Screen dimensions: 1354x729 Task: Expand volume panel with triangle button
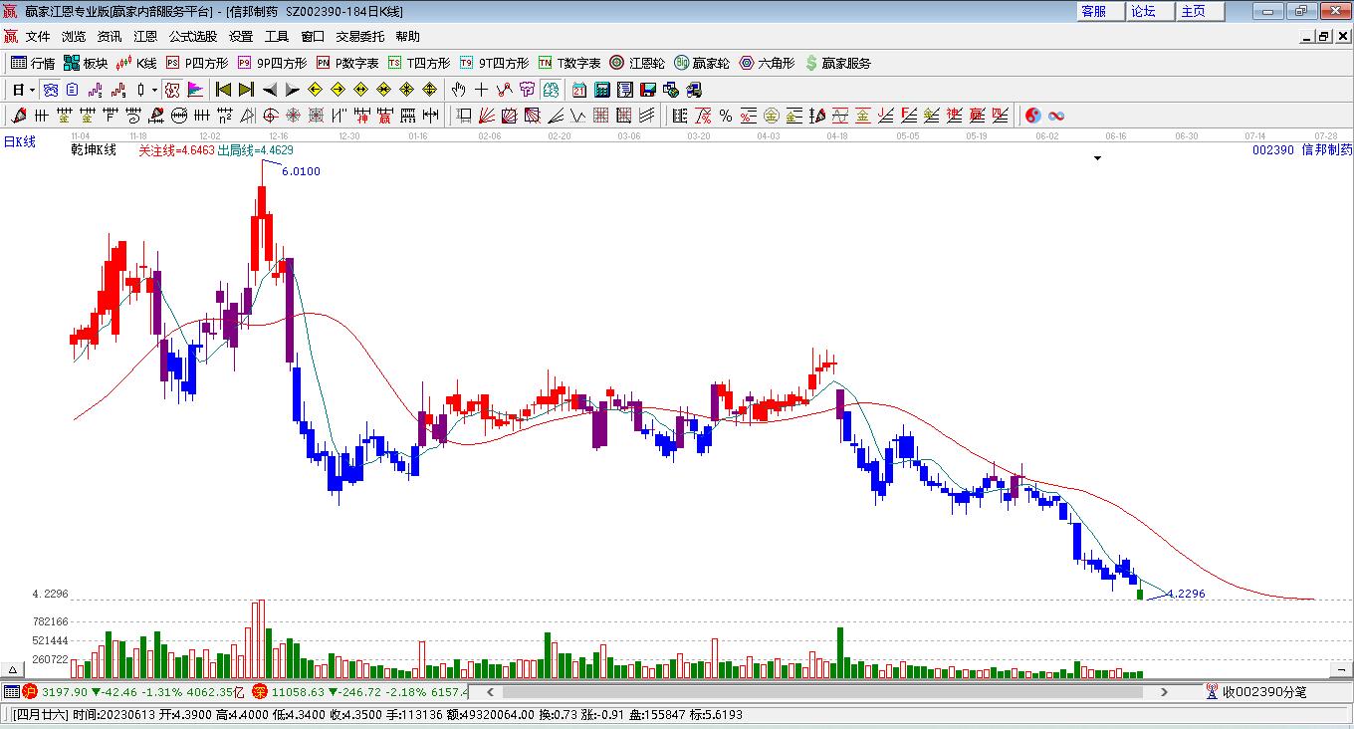tap(13, 669)
